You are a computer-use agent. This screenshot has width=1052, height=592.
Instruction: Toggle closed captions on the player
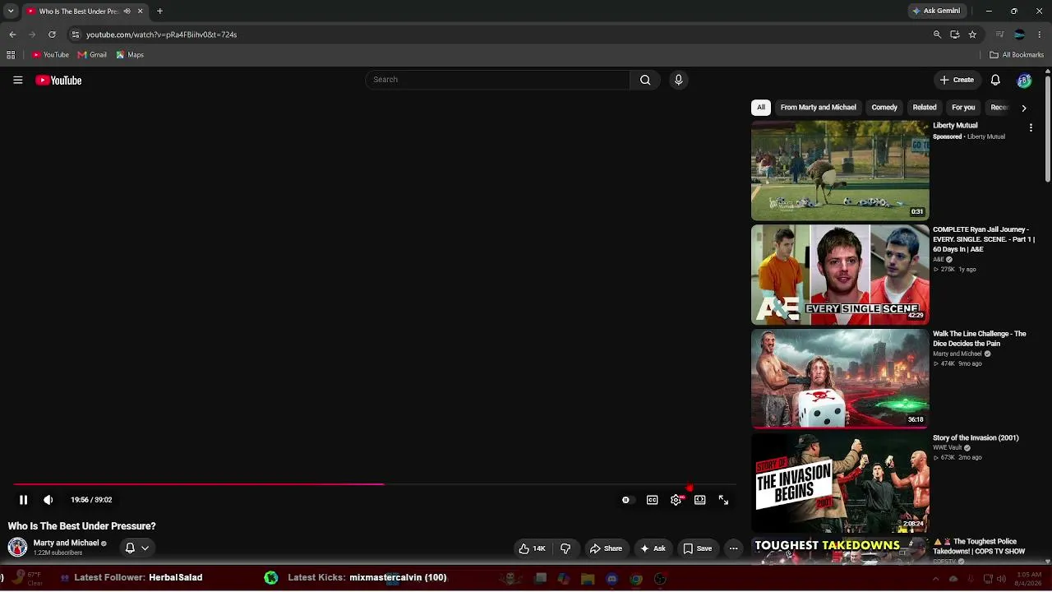click(652, 500)
